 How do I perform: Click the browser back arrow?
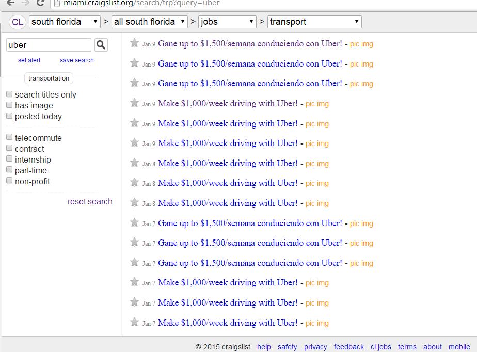click(x=11, y=3)
